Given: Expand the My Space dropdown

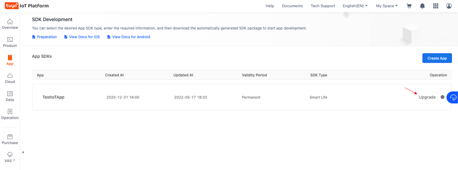Looking at the screenshot, I should tap(387, 6).
